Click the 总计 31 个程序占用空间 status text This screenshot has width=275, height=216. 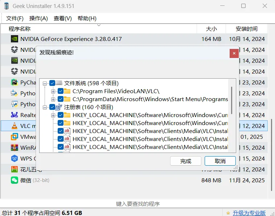[x=42, y=213]
